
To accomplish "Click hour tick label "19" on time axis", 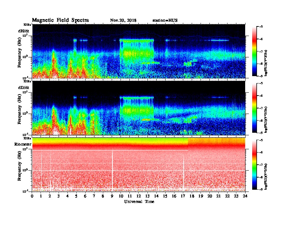I will pyautogui.click(x=201, y=196).
